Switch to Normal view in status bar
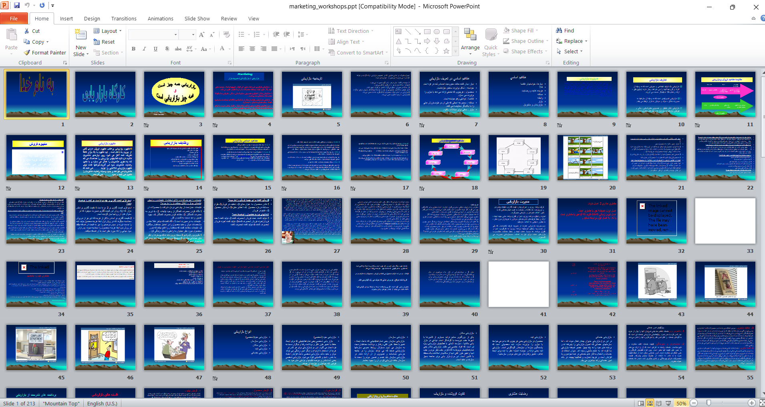 coord(641,403)
